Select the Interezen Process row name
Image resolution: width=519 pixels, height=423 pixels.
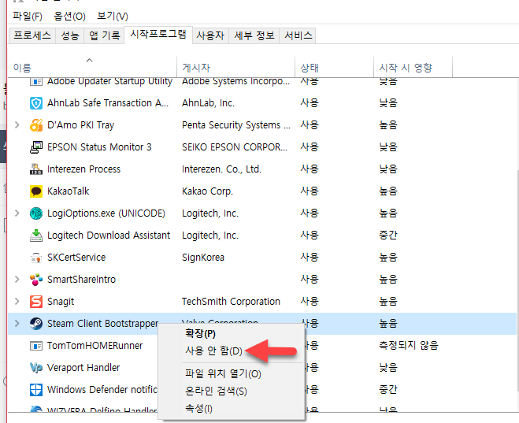point(83,169)
